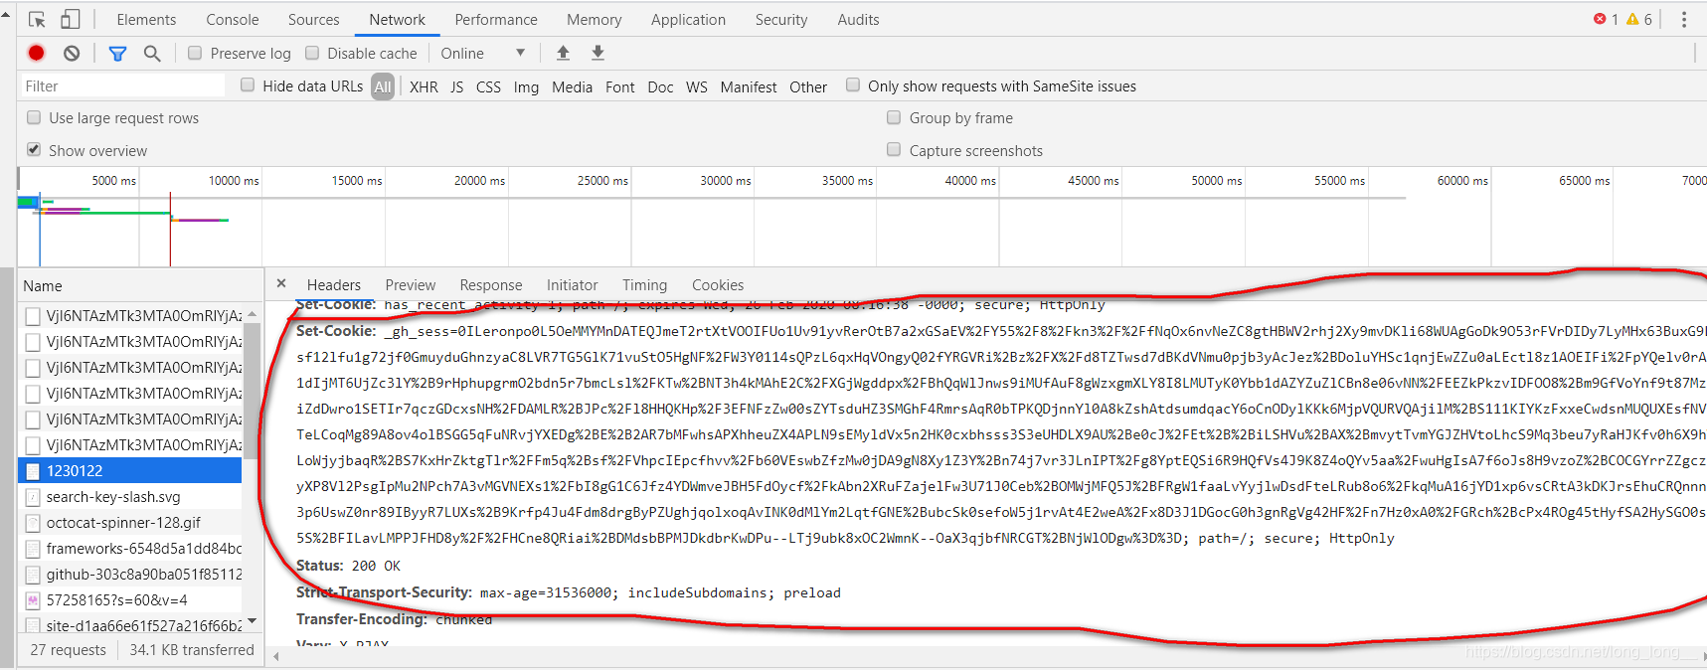The image size is (1707, 670).
Task: Open the Memory panel
Action: pyautogui.click(x=595, y=20)
